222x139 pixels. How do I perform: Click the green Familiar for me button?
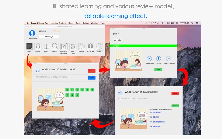(x=175, y=106)
